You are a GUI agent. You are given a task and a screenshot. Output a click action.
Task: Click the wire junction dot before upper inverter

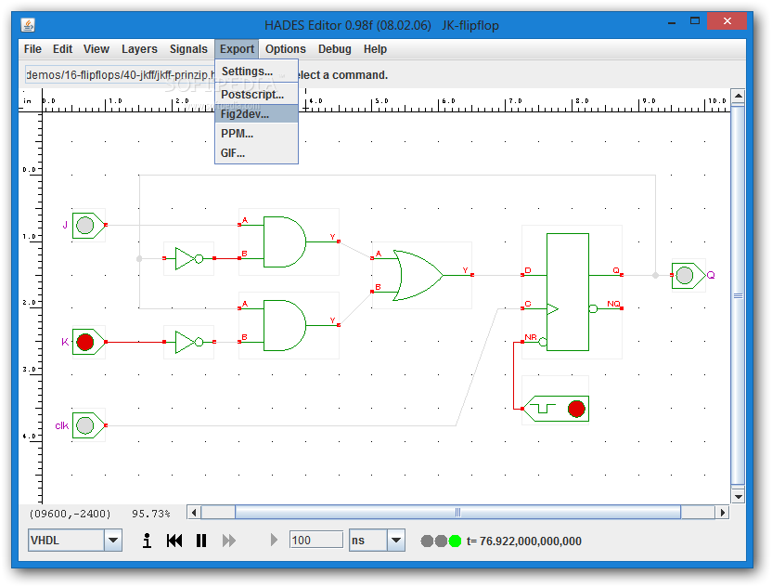[139, 258]
